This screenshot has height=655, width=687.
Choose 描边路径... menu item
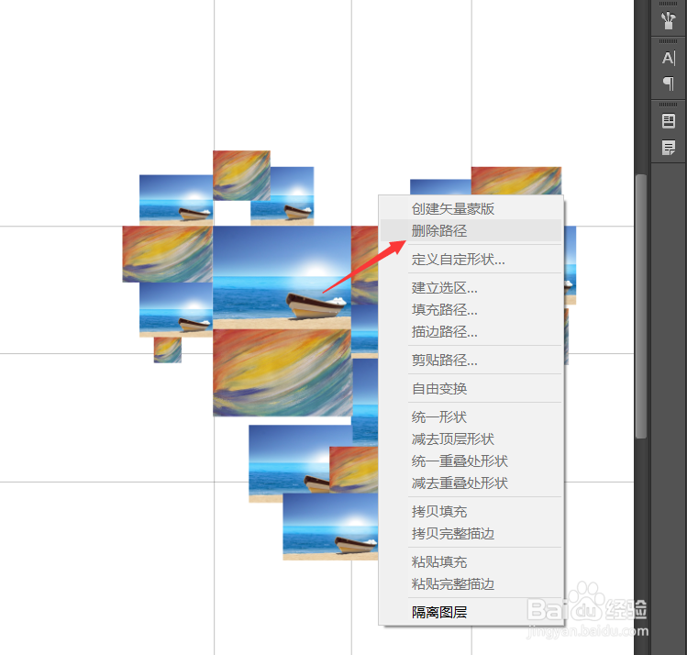pos(471,332)
